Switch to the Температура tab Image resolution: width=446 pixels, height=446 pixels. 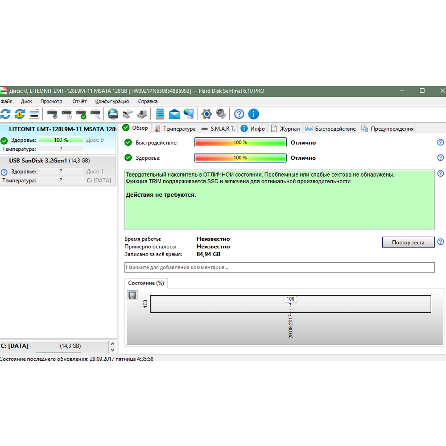pyautogui.click(x=175, y=128)
